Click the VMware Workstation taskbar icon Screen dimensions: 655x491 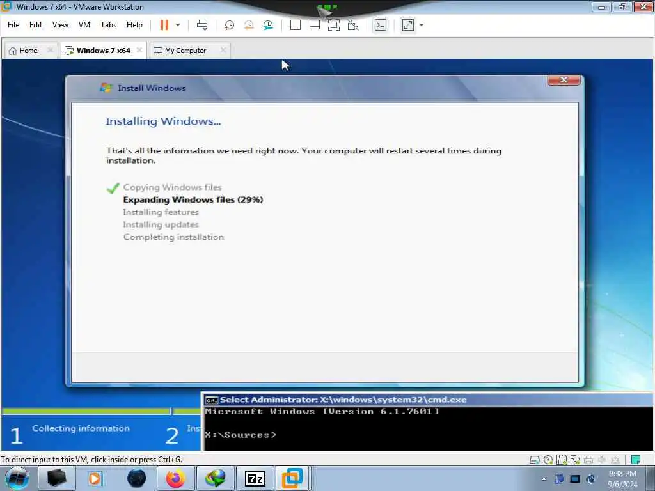[292, 478]
